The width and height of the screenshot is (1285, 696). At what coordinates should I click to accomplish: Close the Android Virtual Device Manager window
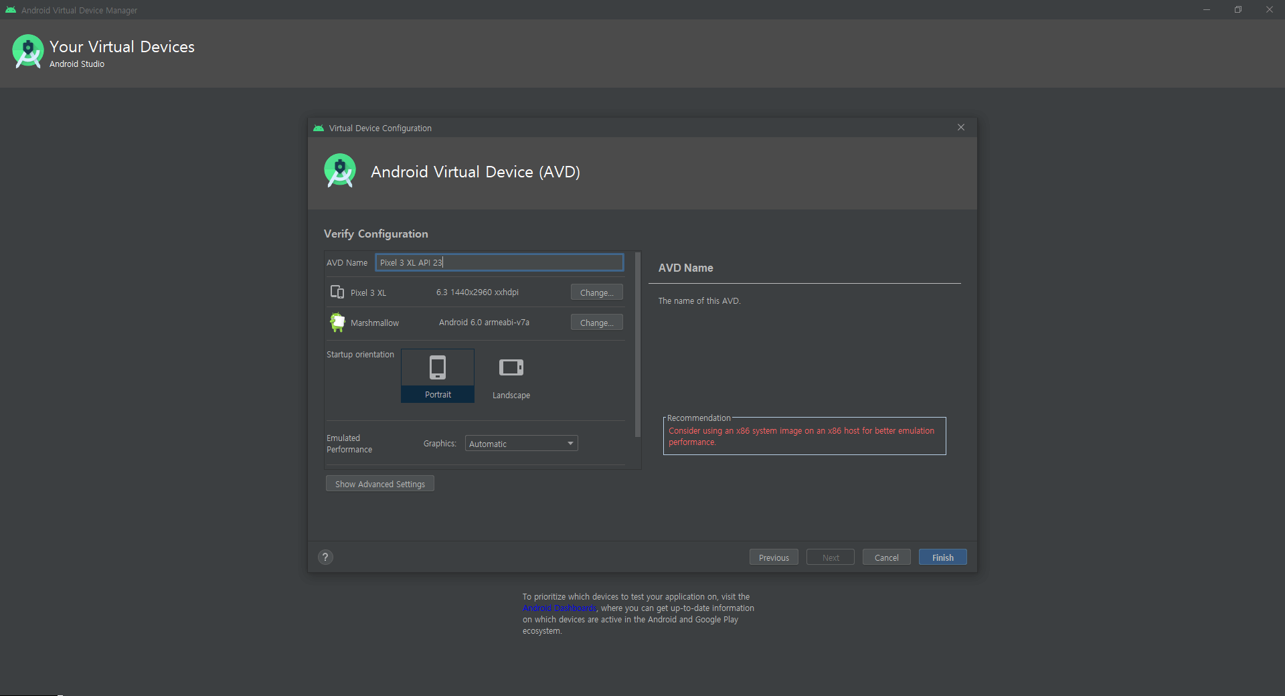pos(1269,9)
